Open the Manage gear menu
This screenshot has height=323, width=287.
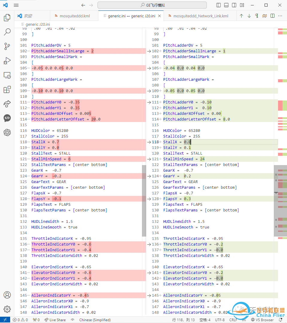(7, 309)
